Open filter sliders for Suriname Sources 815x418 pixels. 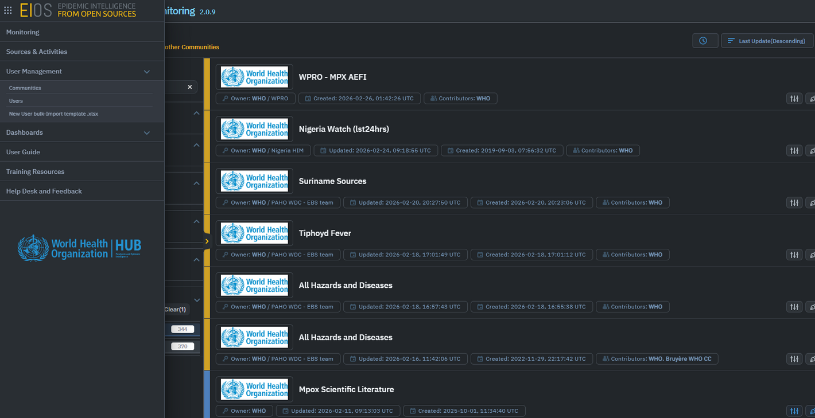pos(794,203)
